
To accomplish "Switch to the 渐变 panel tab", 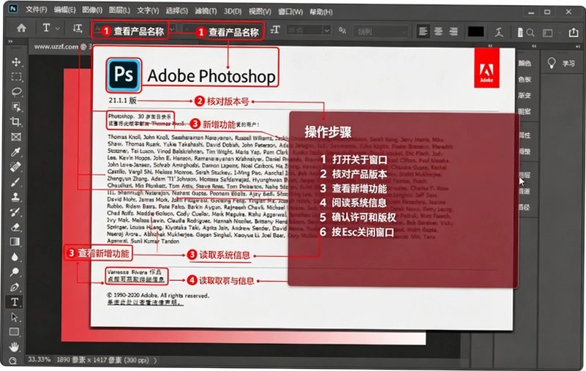I will click(x=525, y=95).
